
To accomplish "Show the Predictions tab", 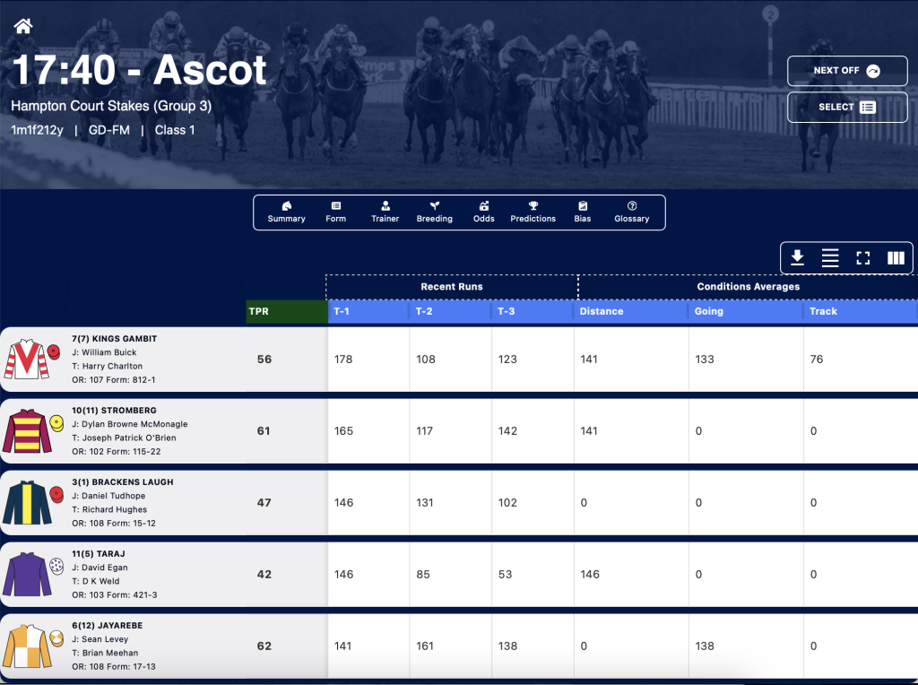I will (x=533, y=212).
